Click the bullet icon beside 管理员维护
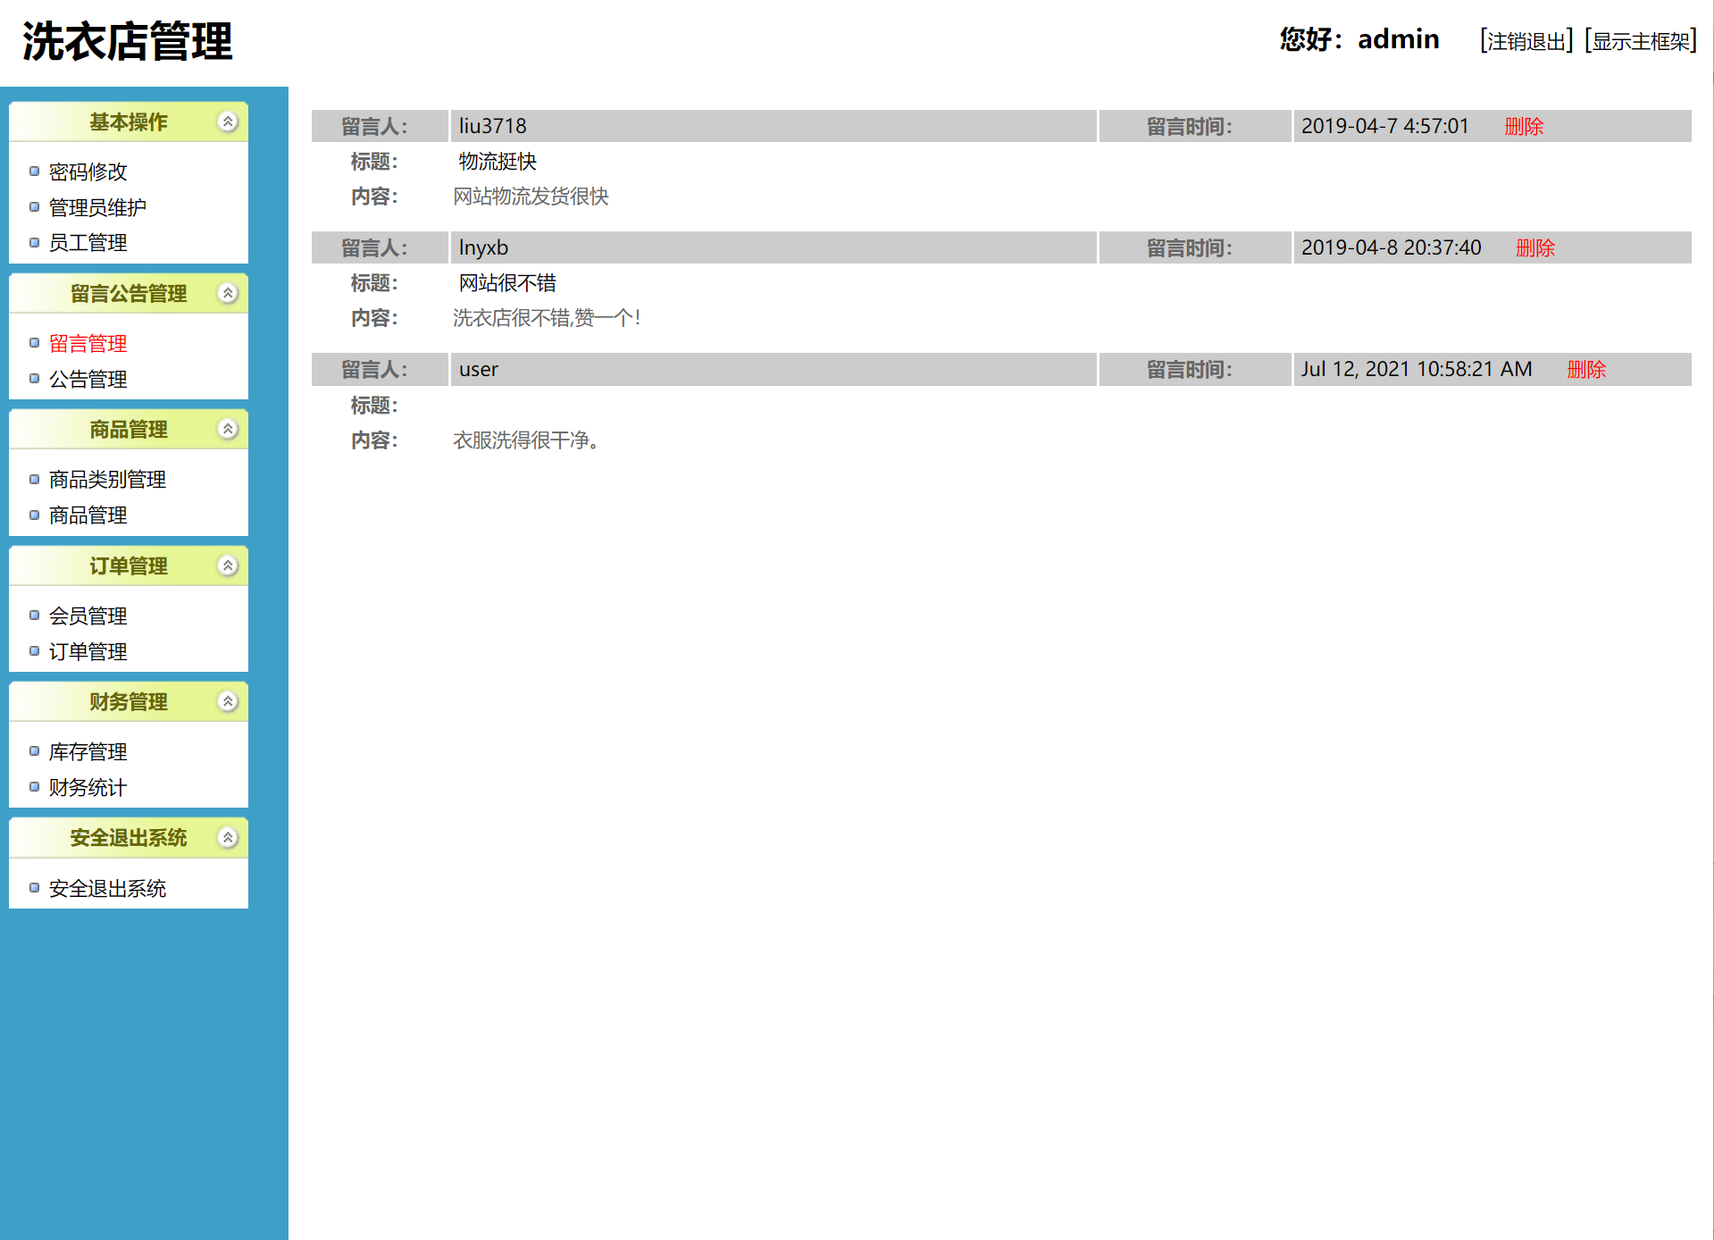This screenshot has width=1714, height=1240. (34, 206)
